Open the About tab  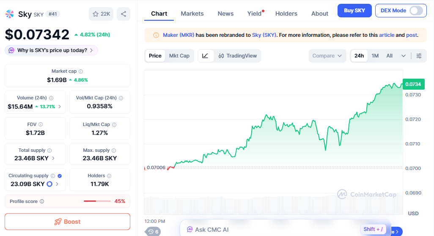(x=320, y=14)
